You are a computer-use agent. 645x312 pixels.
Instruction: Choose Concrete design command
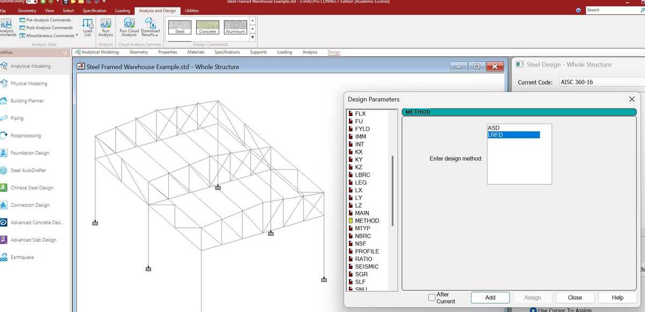207,27
